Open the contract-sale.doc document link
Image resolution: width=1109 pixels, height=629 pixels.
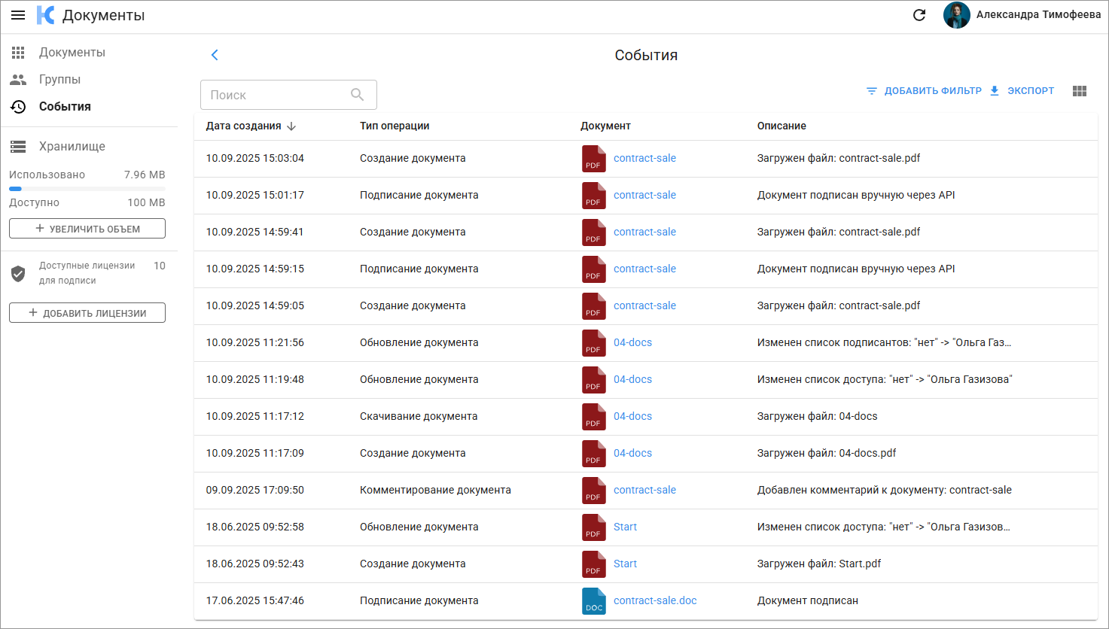coord(655,601)
